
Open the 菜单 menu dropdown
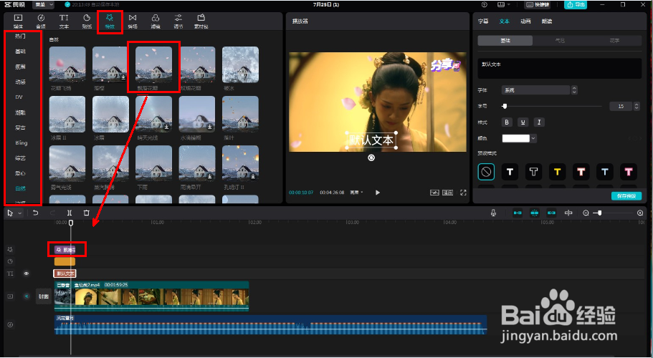[x=43, y=4]
